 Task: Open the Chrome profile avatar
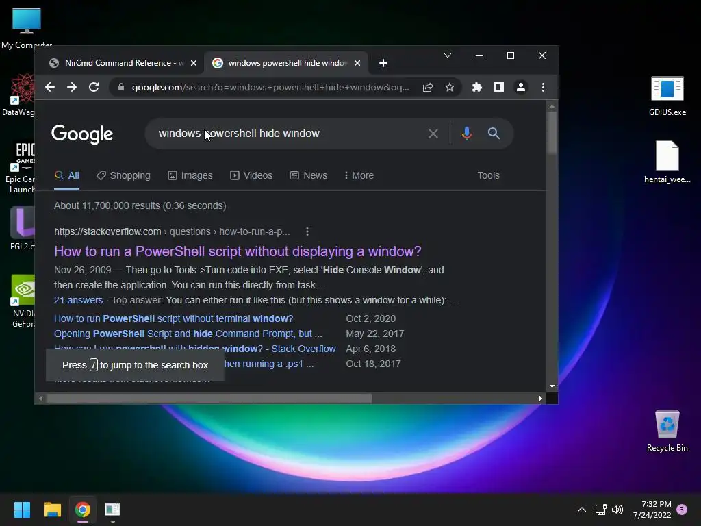pos(521,87)
